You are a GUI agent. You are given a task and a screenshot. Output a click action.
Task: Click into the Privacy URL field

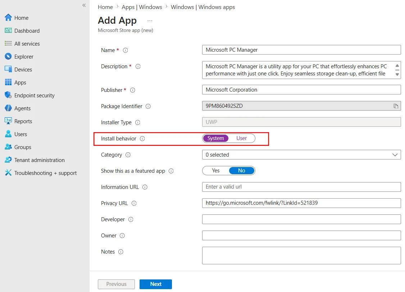301,203
